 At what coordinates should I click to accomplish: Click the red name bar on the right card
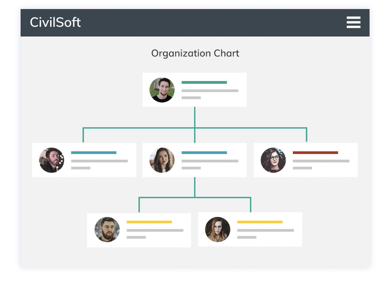click(x=315, y=152)
